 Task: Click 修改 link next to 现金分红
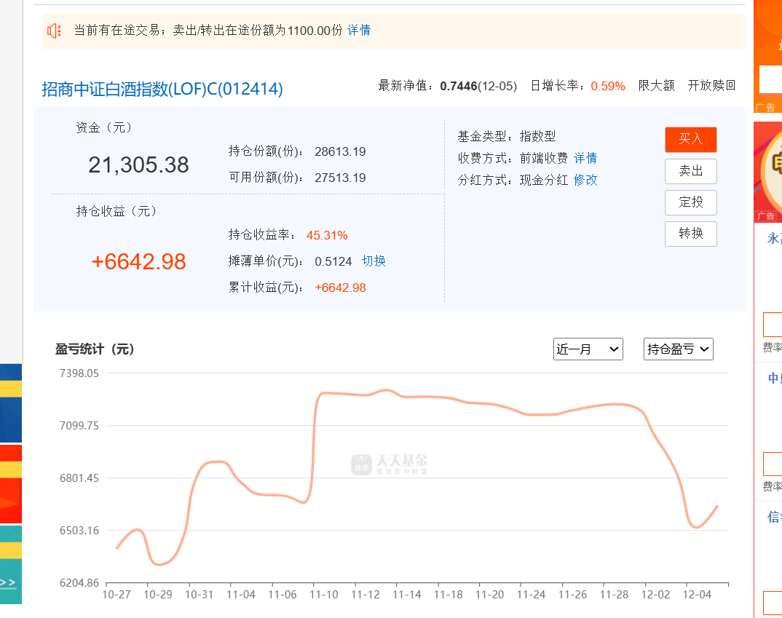point(585,180)
